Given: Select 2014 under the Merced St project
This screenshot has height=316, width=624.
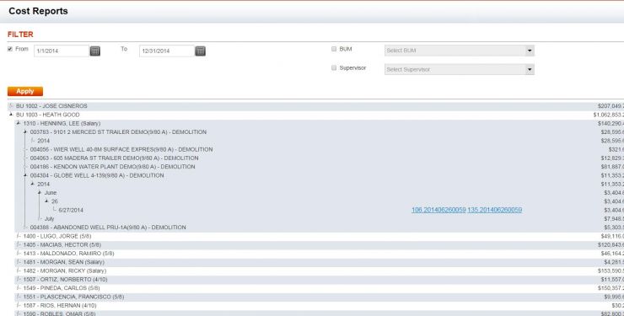Looking at the screenshot, I should 43,141.
